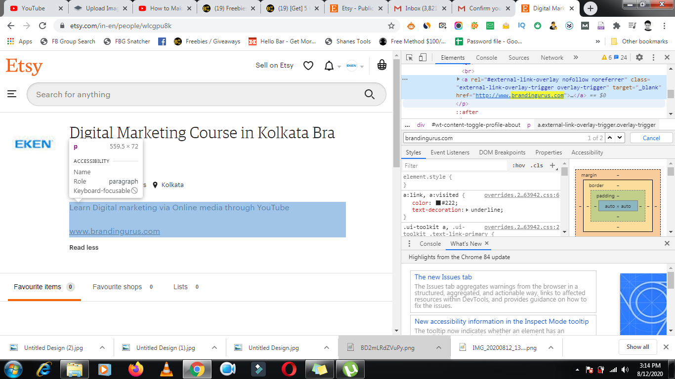675x379 pixels.
Task: Toggle the DevTools device toolbar icon
Action: [x=422, y=58]
